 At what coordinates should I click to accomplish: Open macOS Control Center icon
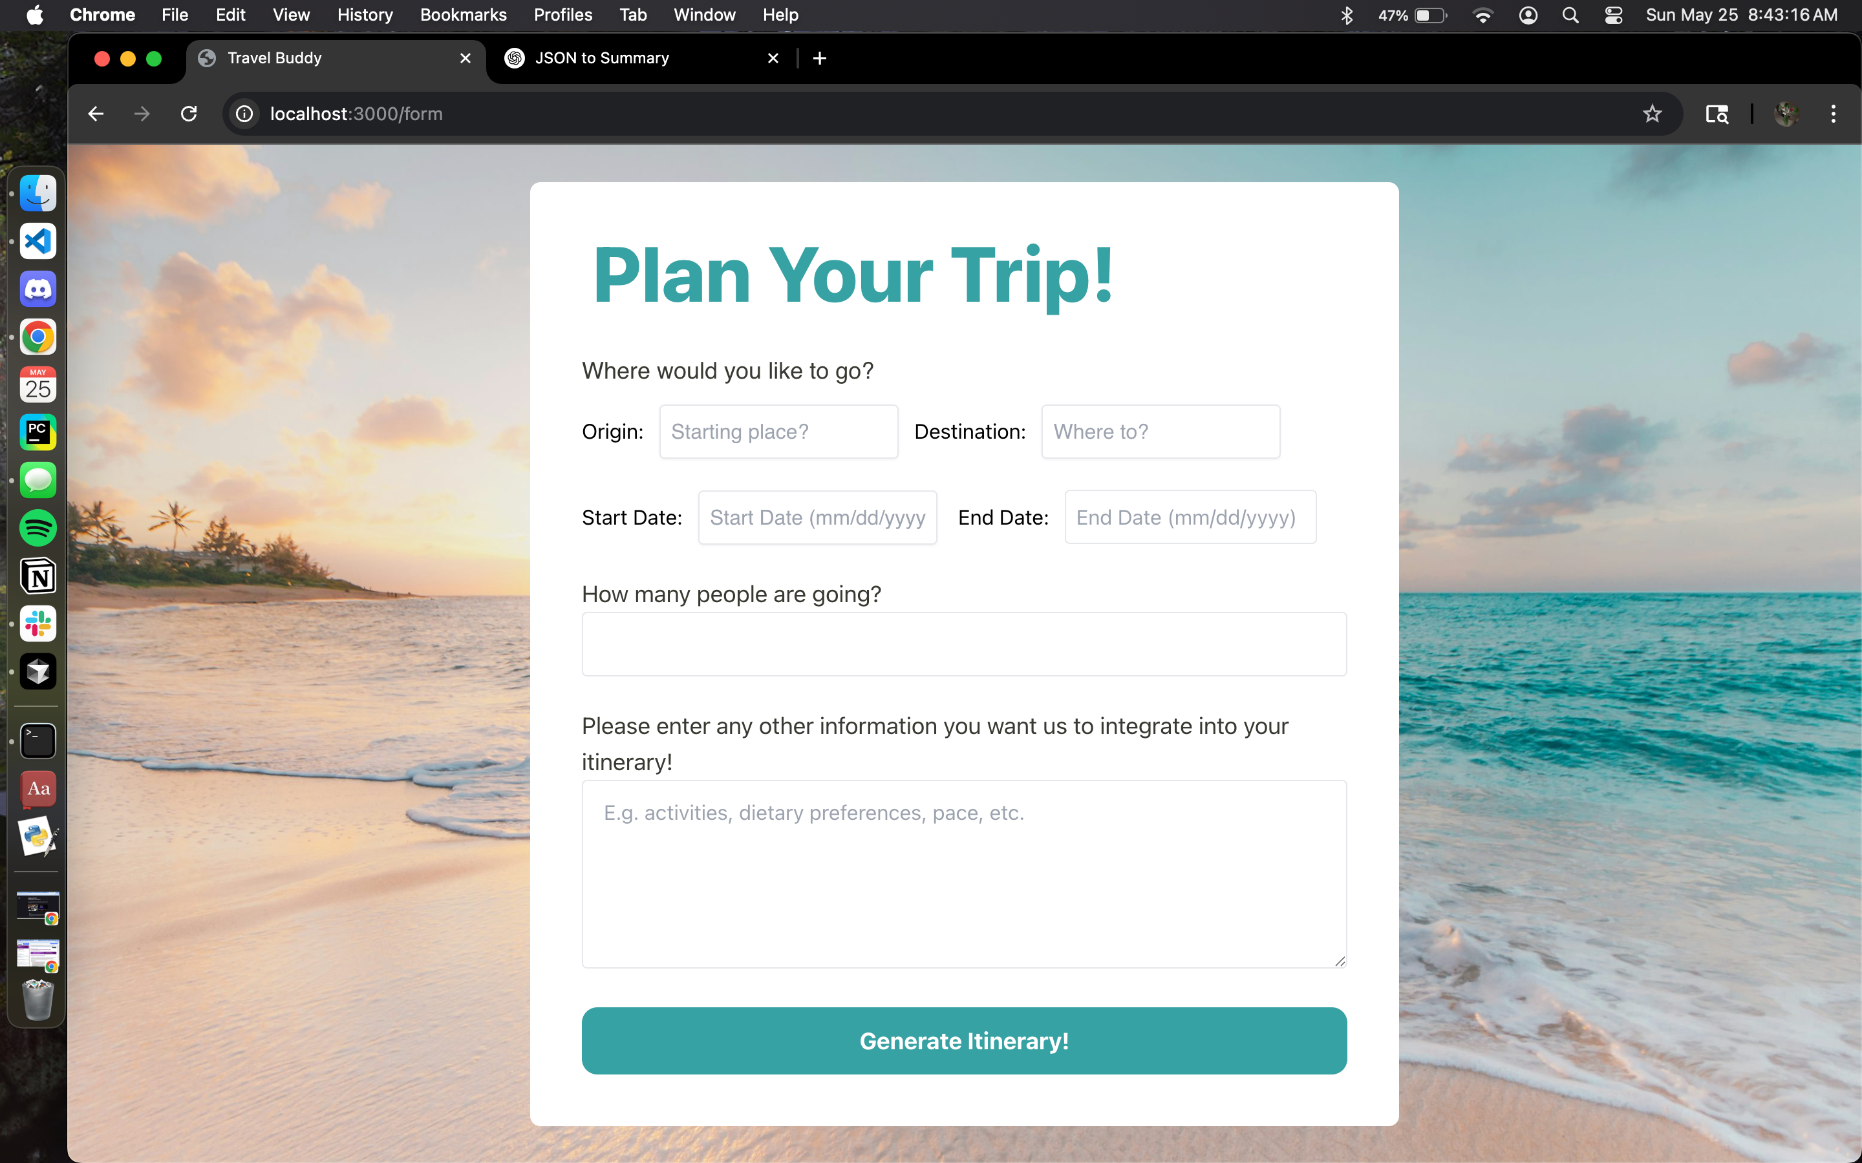(1614, 15)
